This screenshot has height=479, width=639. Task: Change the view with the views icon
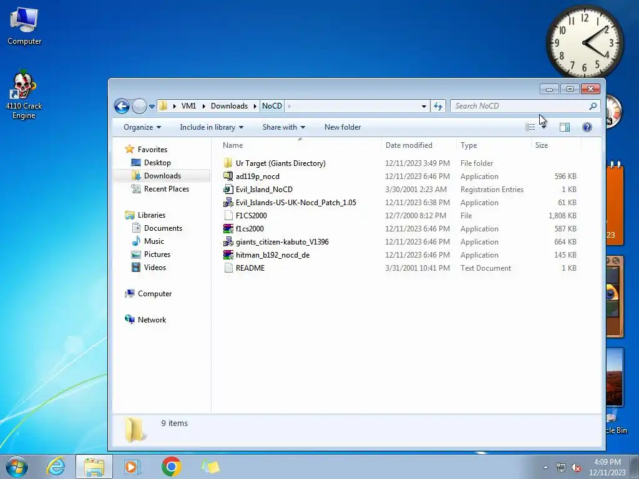coord(530,127)
